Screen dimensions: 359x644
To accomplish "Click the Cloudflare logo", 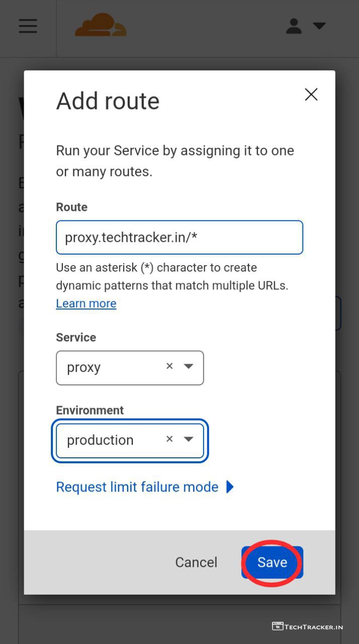I will (101, 25).
